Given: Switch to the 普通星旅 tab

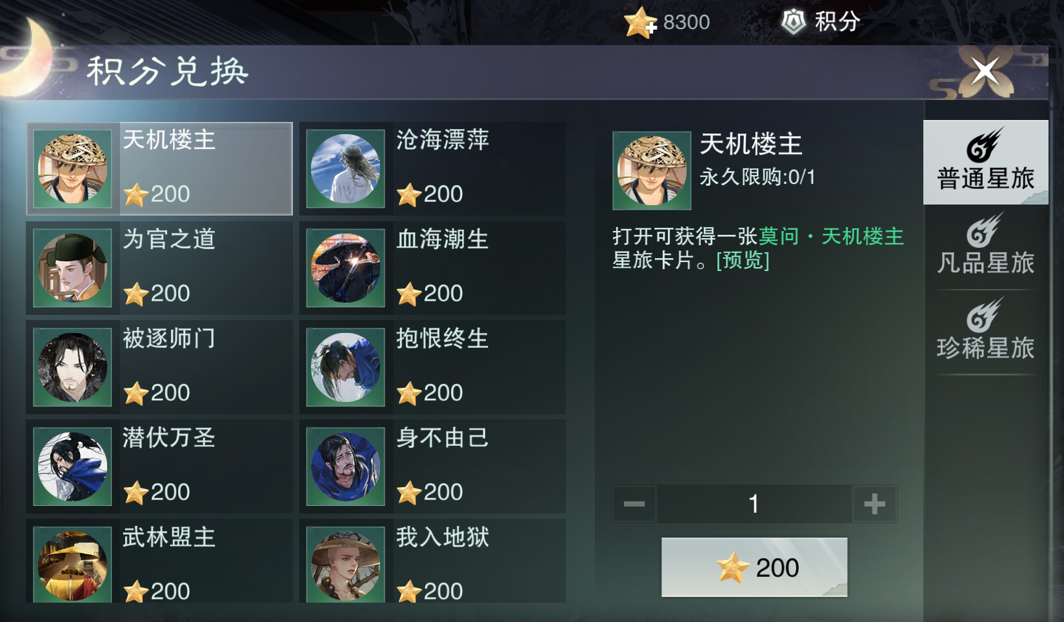Looking at the screenshot, I should 985,163.
